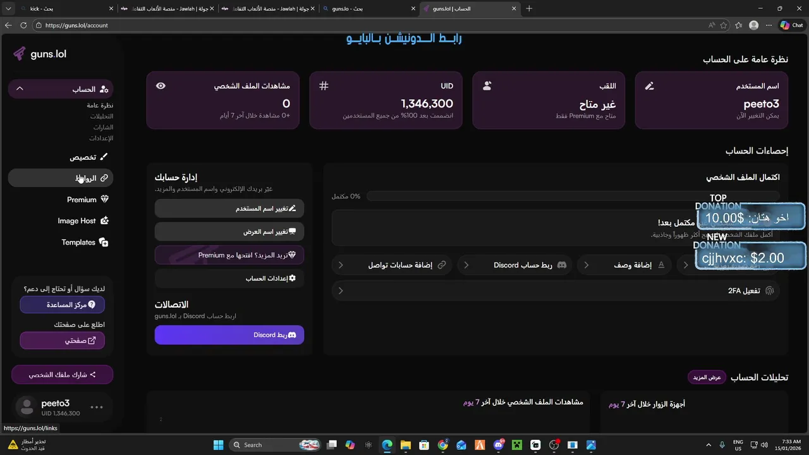
Task: Open التحليلات in sidebar
Action: point(101,116)
